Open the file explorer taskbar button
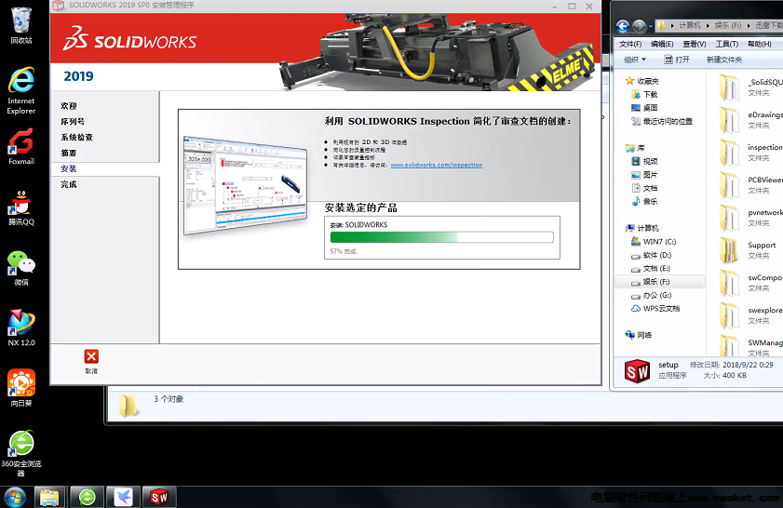Screen dimensions: 783x508 click(49, 497)
